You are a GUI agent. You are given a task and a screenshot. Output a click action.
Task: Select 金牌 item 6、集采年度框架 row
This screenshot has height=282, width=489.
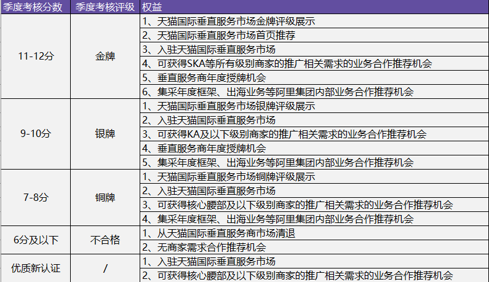pos(314,92)
